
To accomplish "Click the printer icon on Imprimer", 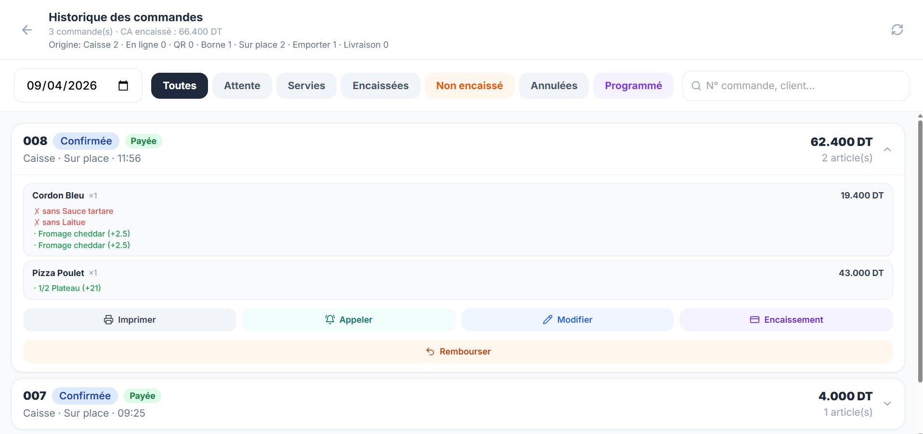I will [109, 320].
